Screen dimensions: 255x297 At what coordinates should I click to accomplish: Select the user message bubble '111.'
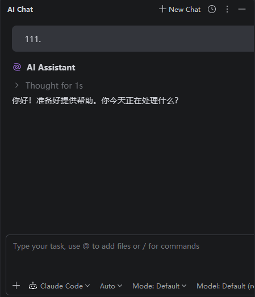(x=133, y=39)
